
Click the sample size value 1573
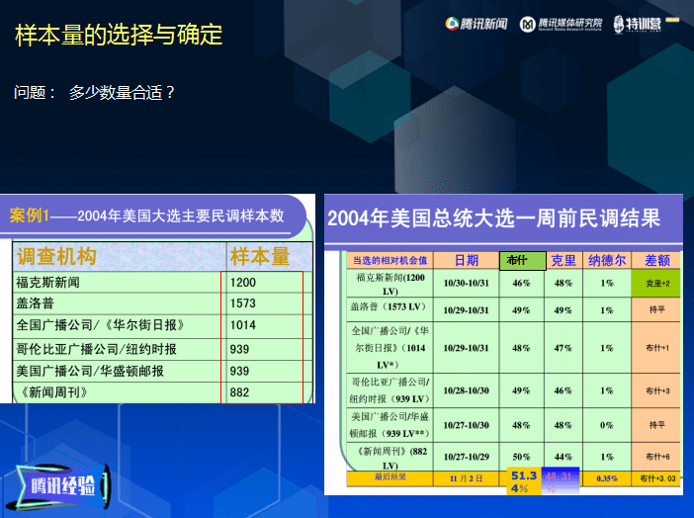[243, 303]
